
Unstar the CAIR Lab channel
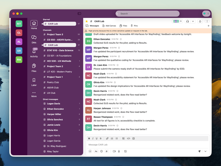(86, 21)
